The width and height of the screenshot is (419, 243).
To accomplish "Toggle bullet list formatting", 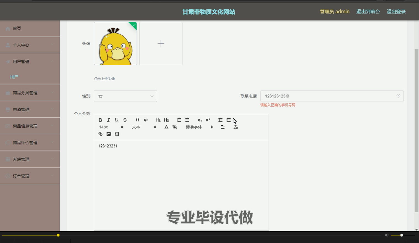I will coord(187,120).
